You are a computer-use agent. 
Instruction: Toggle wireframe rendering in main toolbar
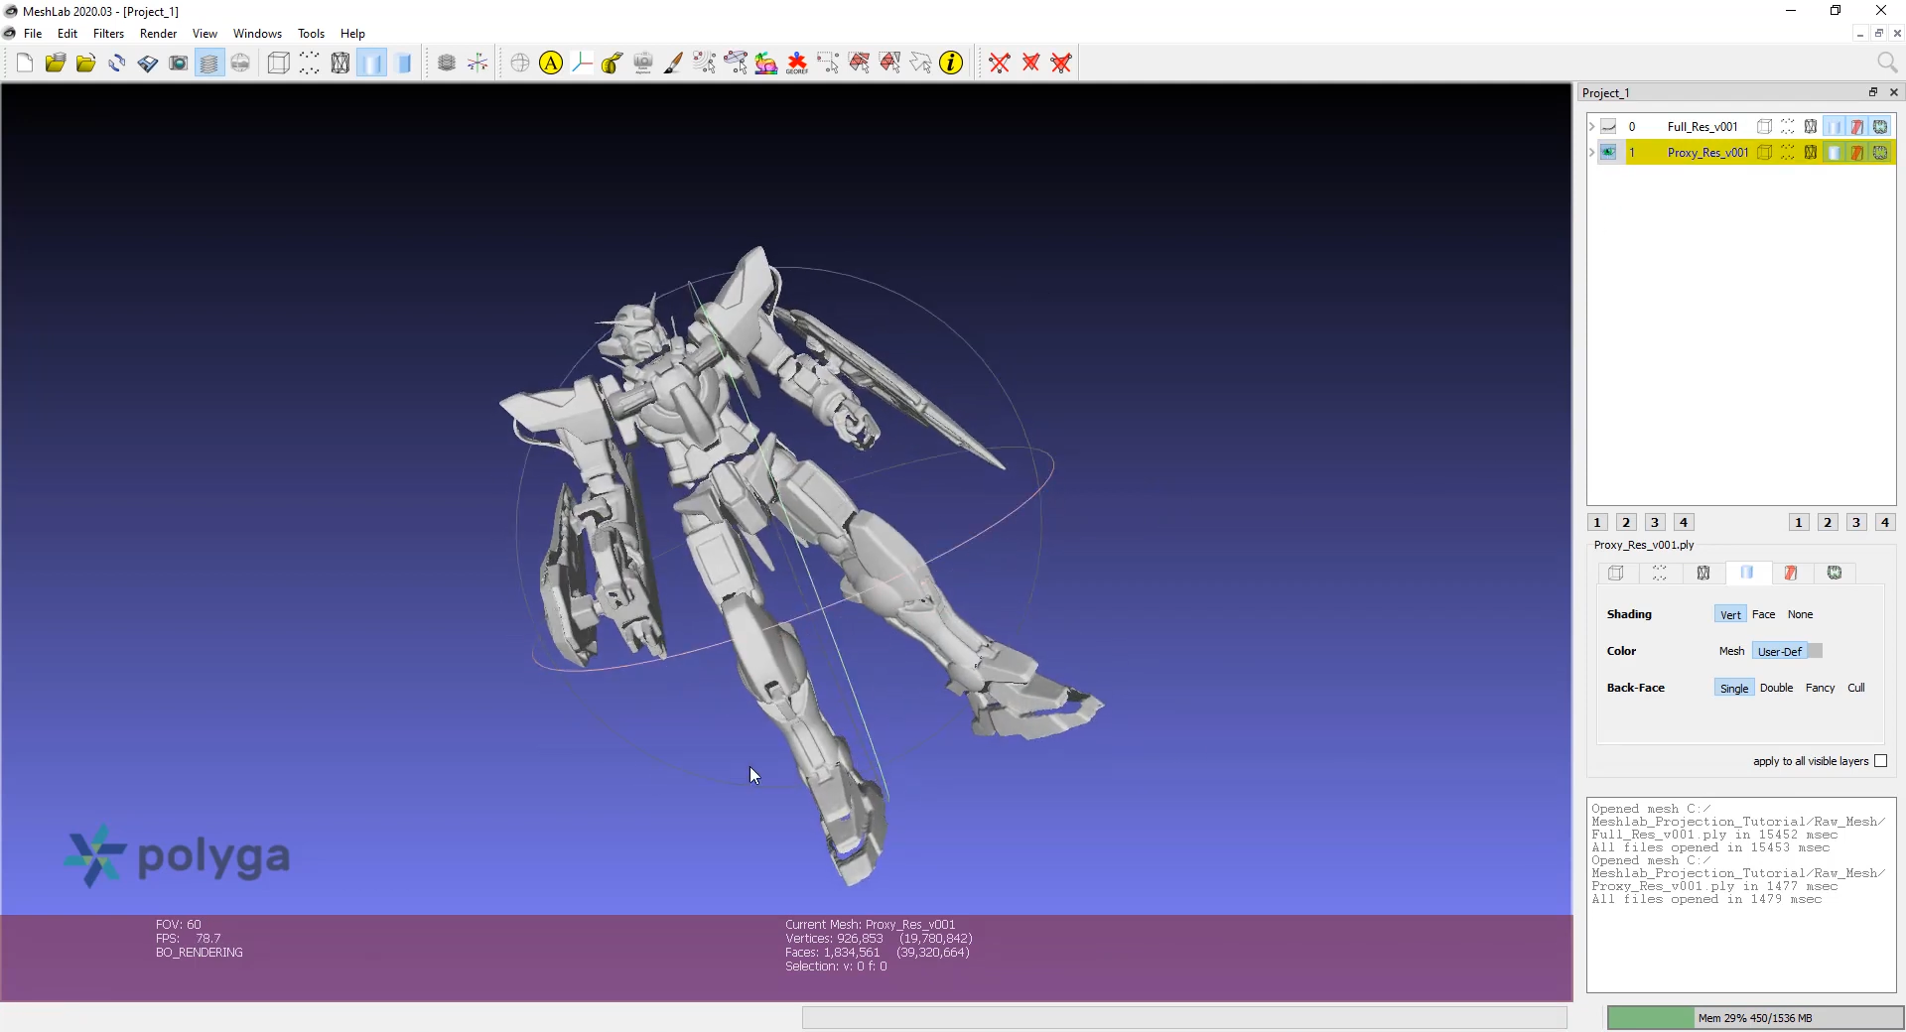340,64
